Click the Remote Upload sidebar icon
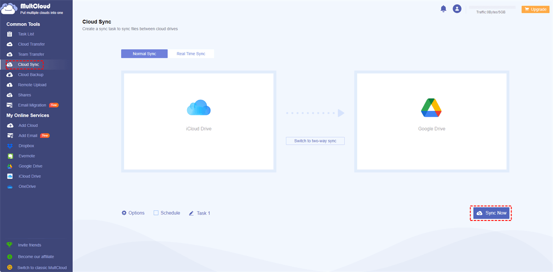The width and height of the screenshot is (553, 272). tap(10, 85)
